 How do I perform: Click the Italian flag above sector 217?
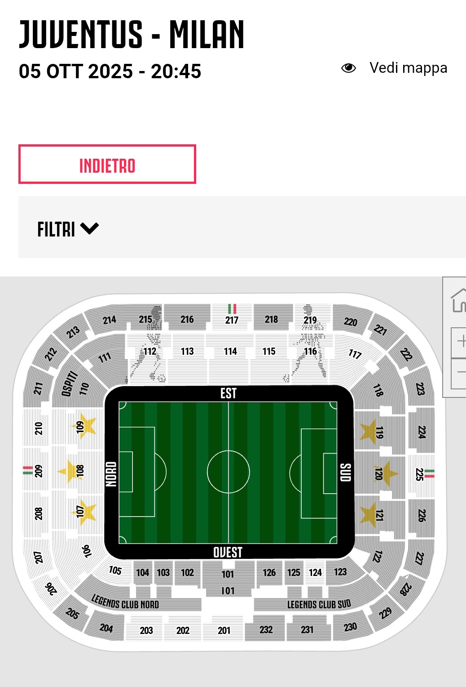[x=232, y=309]
